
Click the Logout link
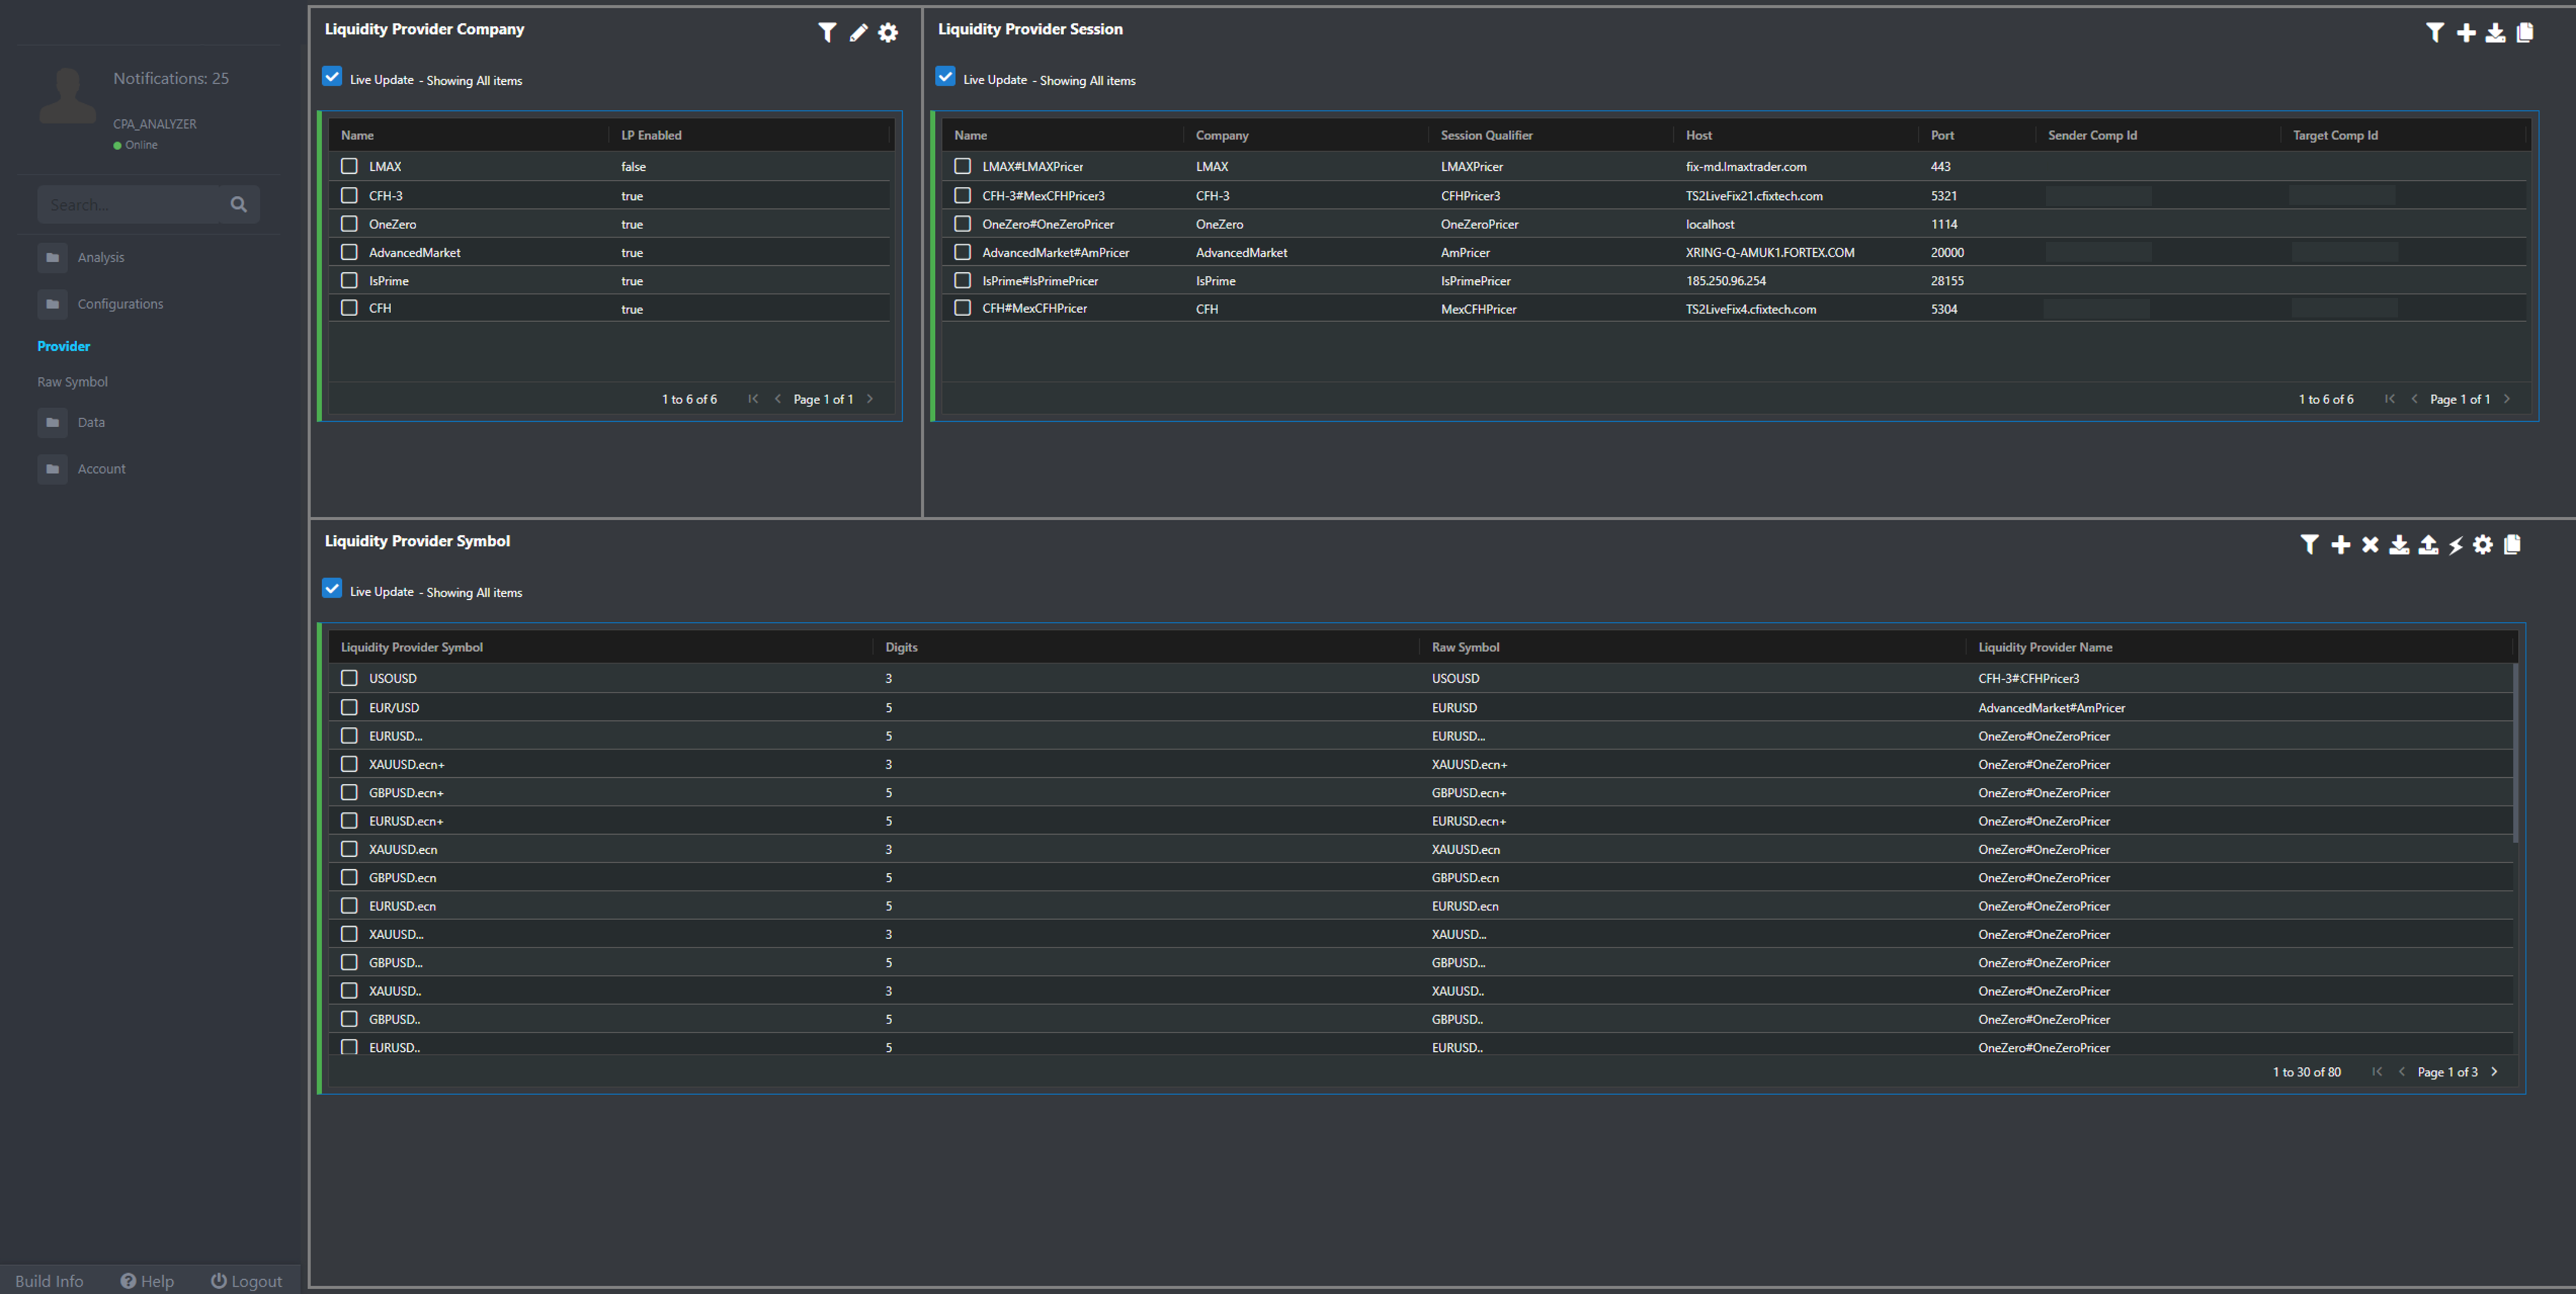[x=246, y=1281]
